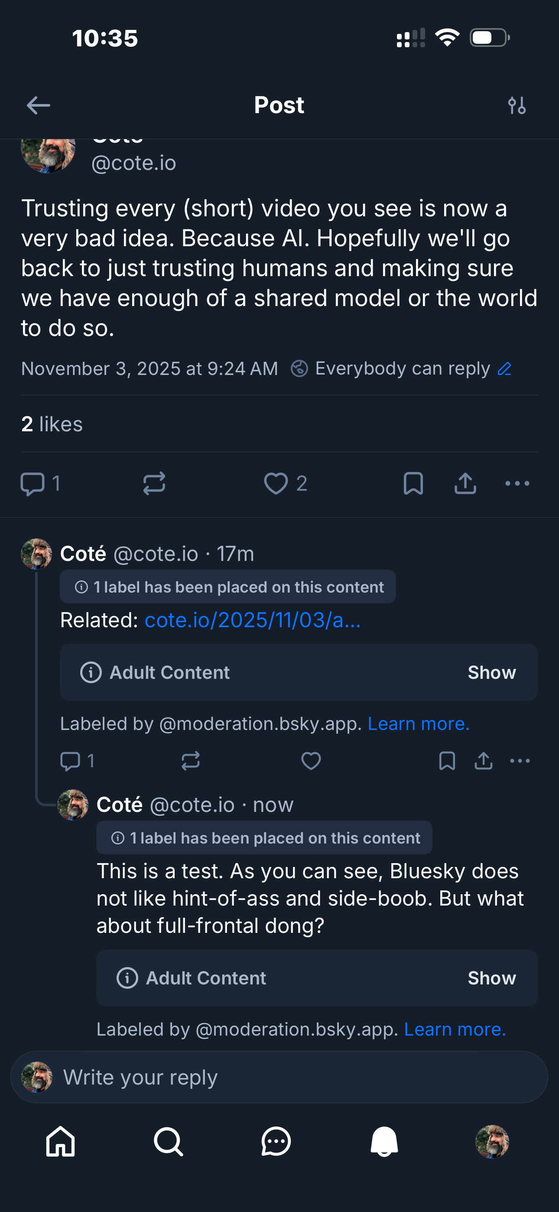This screenshot has width=559, height=1212.
Task: Like the 17m reply post
Action: pos(311,760)
